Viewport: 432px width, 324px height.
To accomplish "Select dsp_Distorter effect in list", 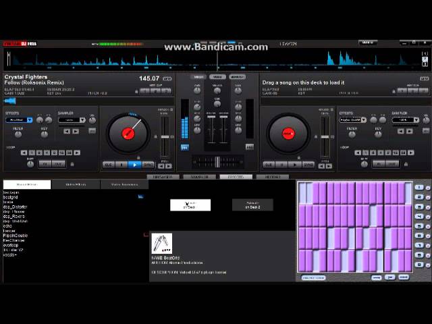I will [15, 207].
